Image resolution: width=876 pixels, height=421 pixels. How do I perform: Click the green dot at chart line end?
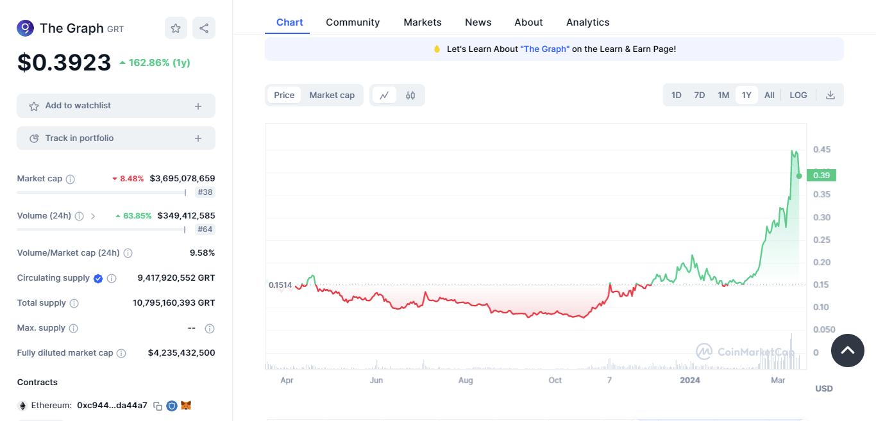point(799,176)
